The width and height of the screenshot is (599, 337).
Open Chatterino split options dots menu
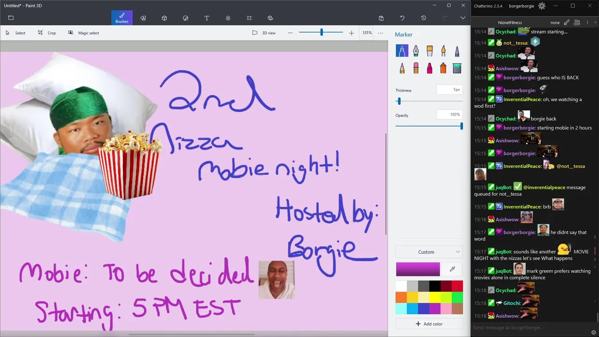tap(586, 22)
